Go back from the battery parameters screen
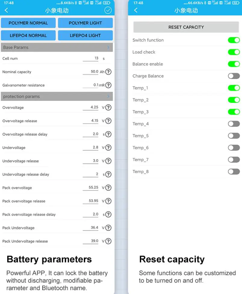Screen dimensions: 242x294 tap(6, 11)
